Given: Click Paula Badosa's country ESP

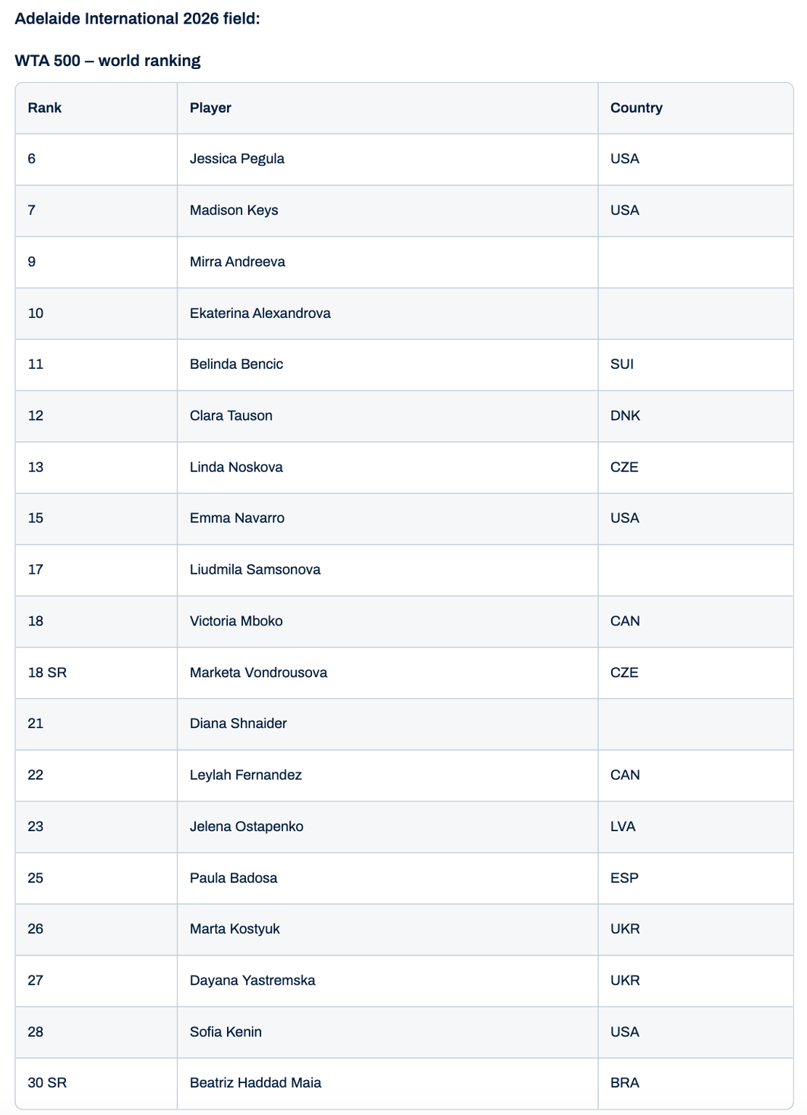Looking at the screenshot, I should coord(624,878).
